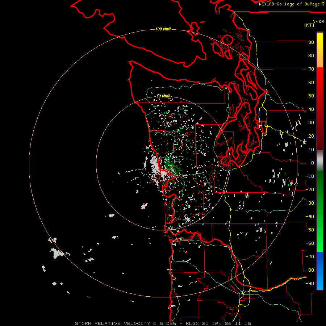Image resolution: width=326 pixels, height=326 pixels.
Task: Click the "0.5 DEG" elevation text
Action: click(x=165, y=323)
